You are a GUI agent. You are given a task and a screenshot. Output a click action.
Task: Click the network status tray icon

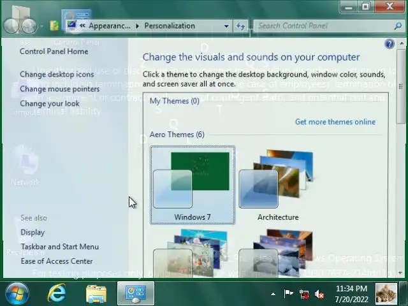[x=304, y=295]
